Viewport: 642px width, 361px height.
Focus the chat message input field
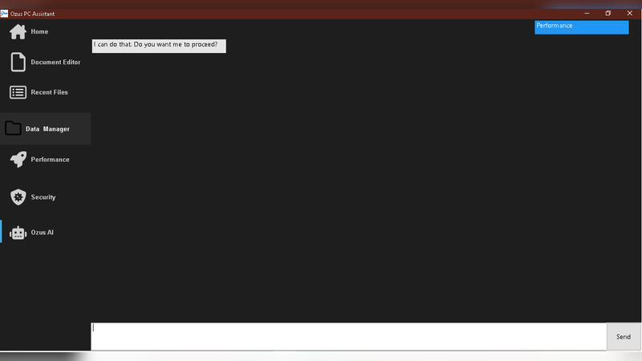coord(348,337)
